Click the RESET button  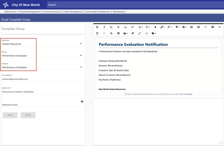click(x=28, y=115)
